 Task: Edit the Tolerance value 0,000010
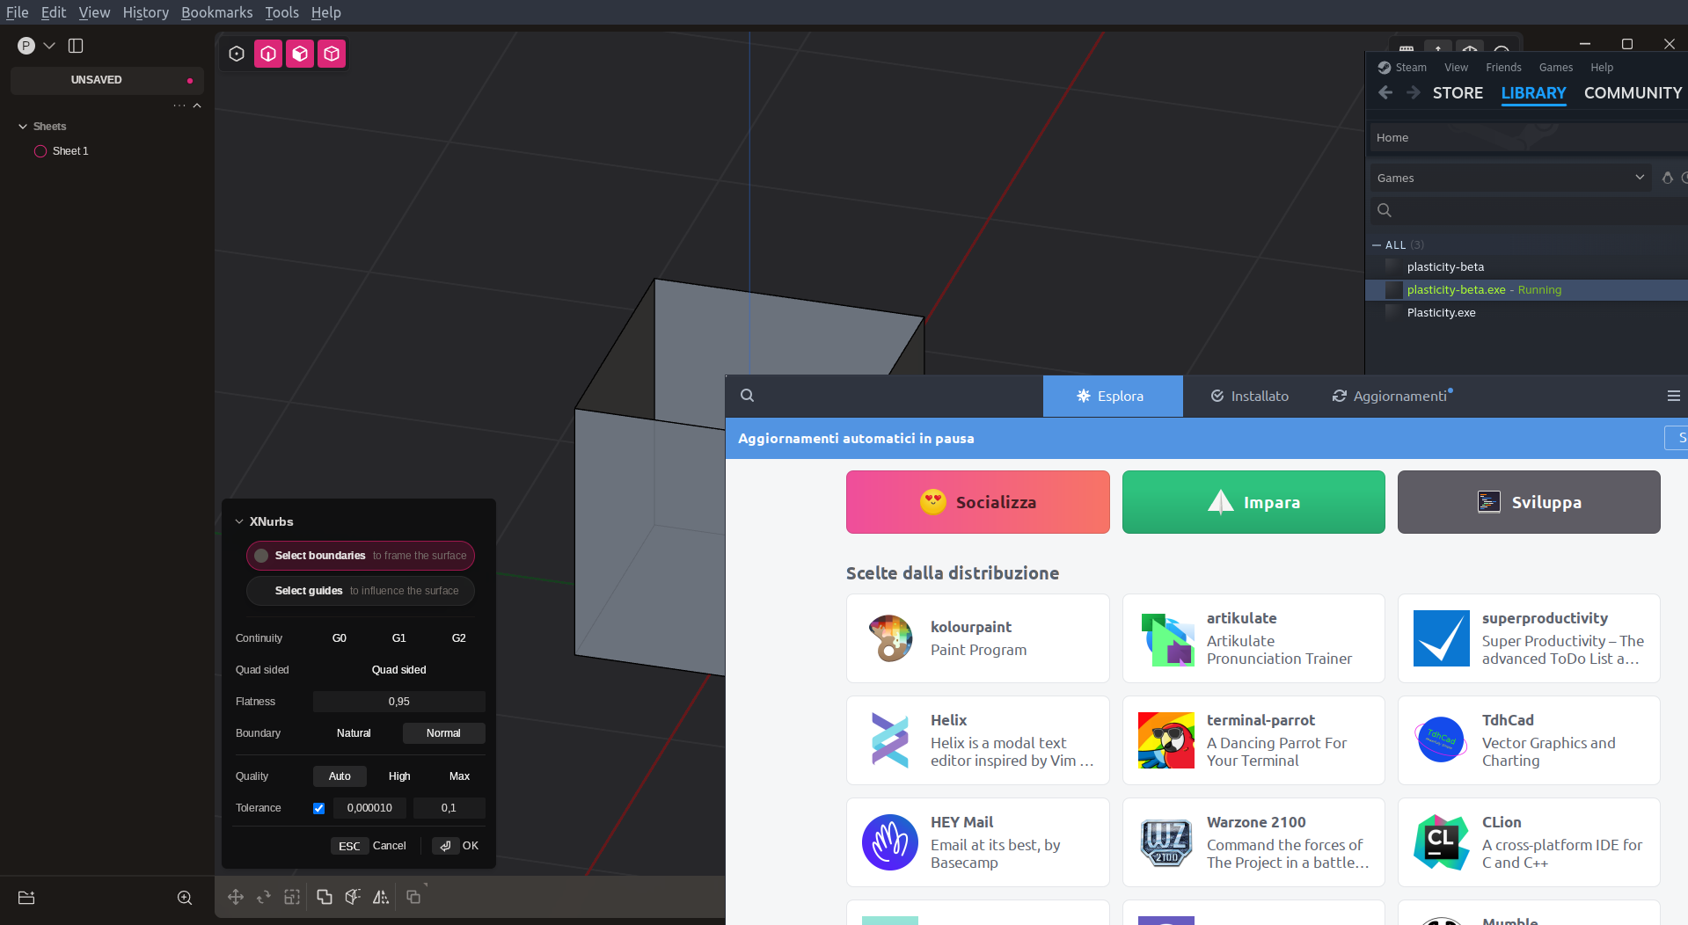[369, 808]
